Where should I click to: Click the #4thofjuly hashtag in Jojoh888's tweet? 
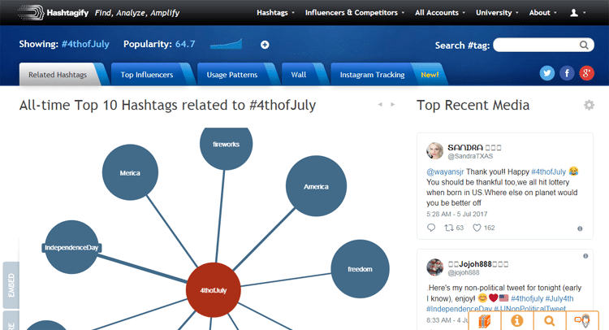(527, 298)
